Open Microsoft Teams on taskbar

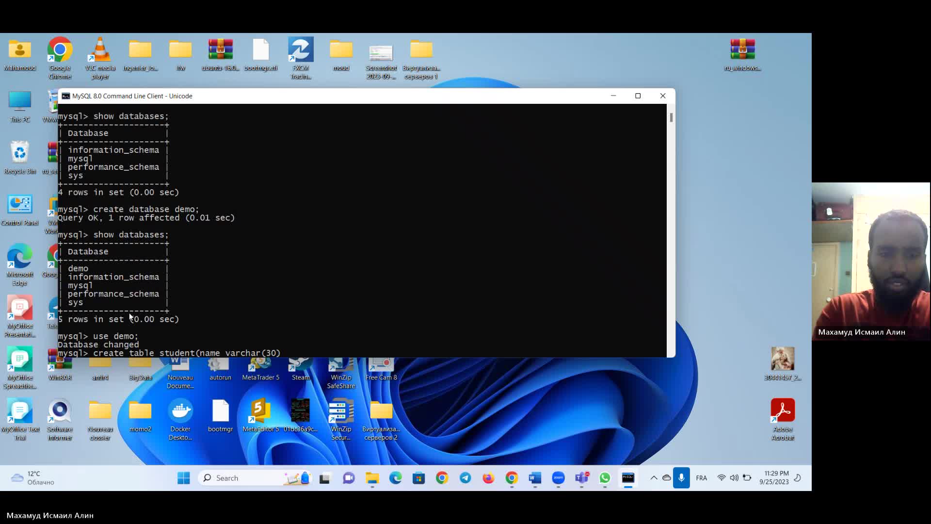(581, 478)
